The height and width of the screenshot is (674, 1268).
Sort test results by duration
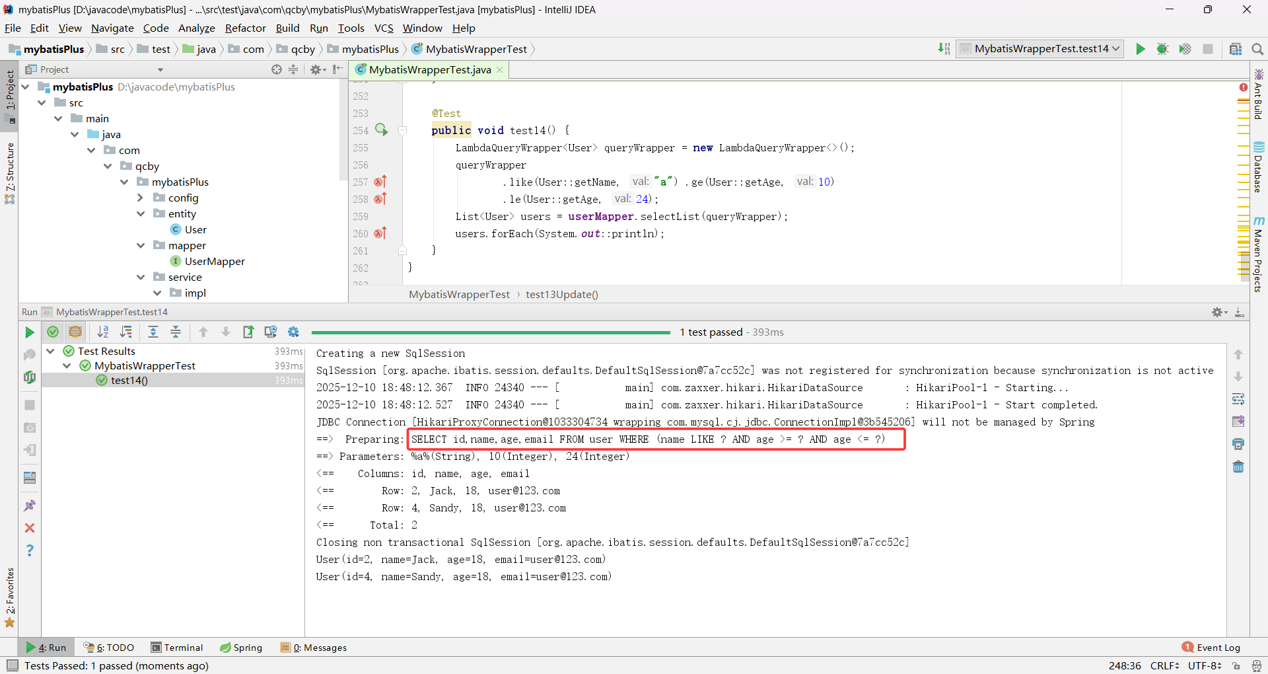coord(125,332)
